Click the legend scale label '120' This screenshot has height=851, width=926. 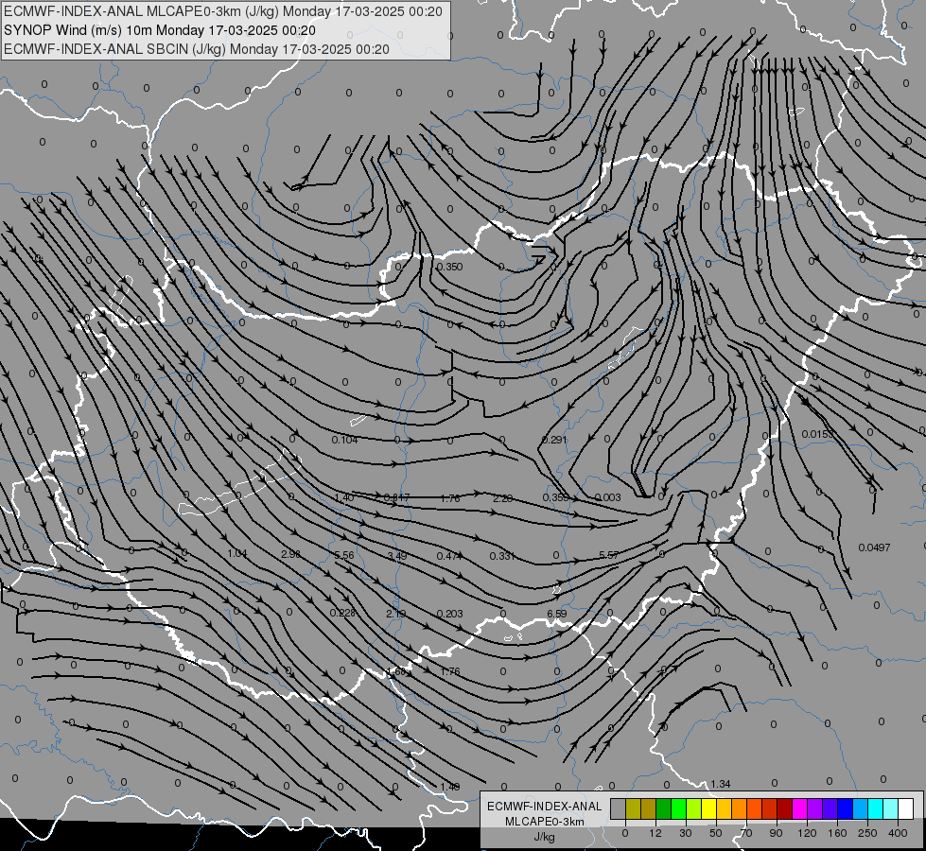[808, 833]
